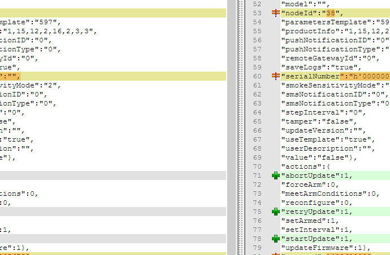Click the changed-line marker beside serialNumber
Viewport: 390px width, 255px height.
(275, 76)
